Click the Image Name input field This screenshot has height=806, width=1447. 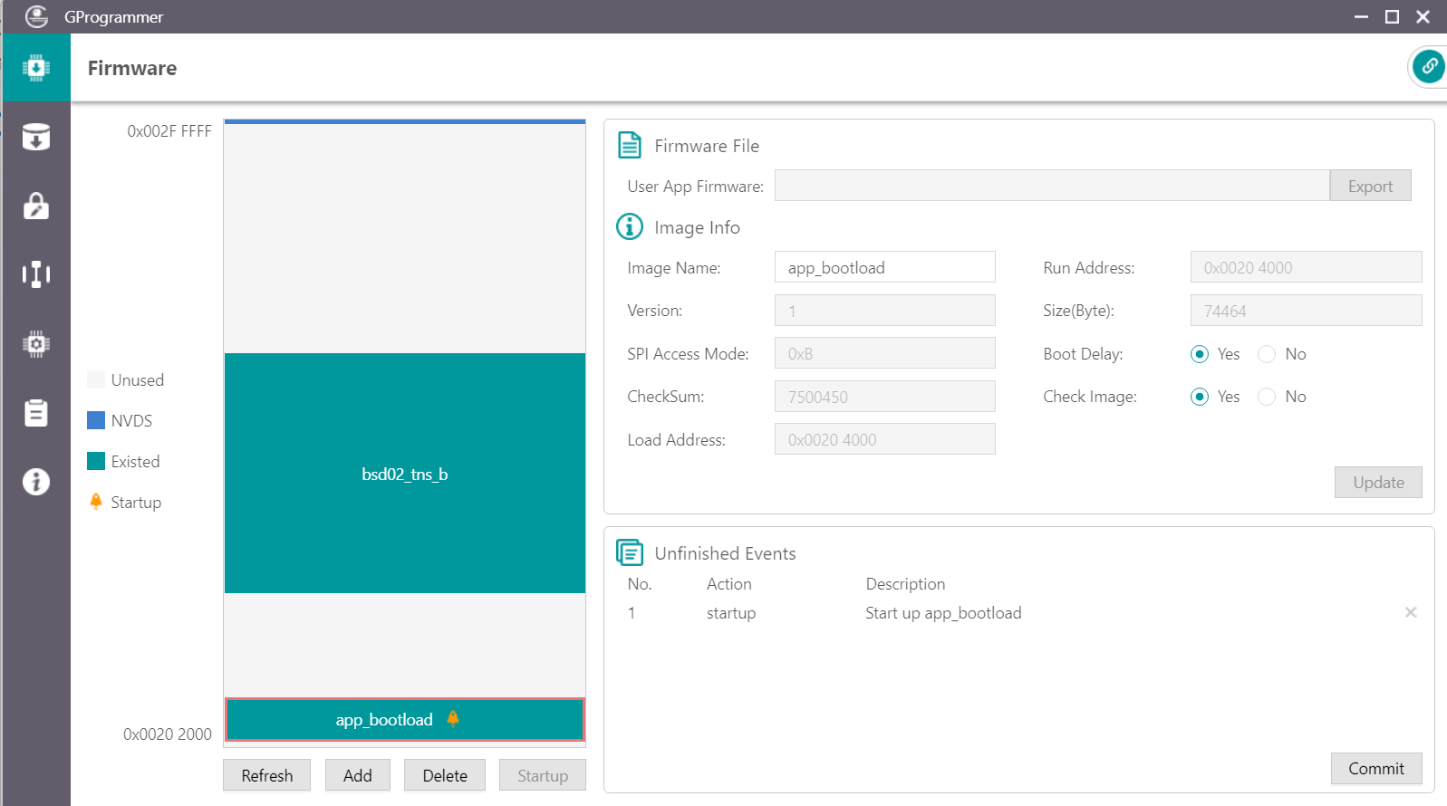click(x=884, y=268)
